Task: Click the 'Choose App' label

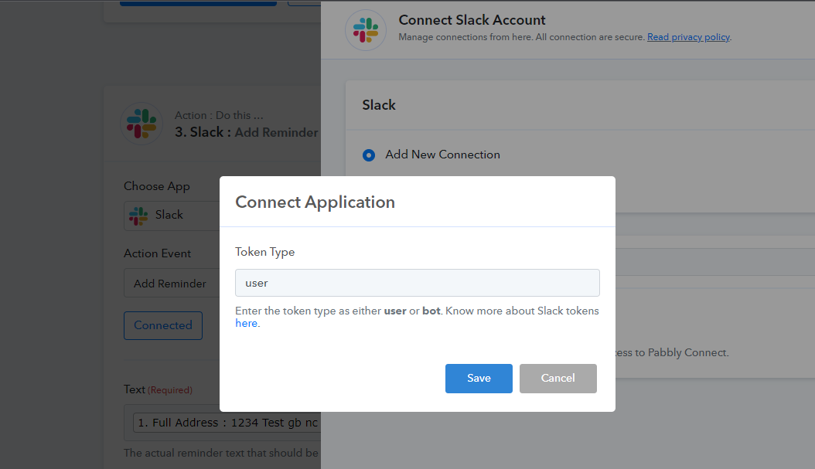Action: [157, 186]
